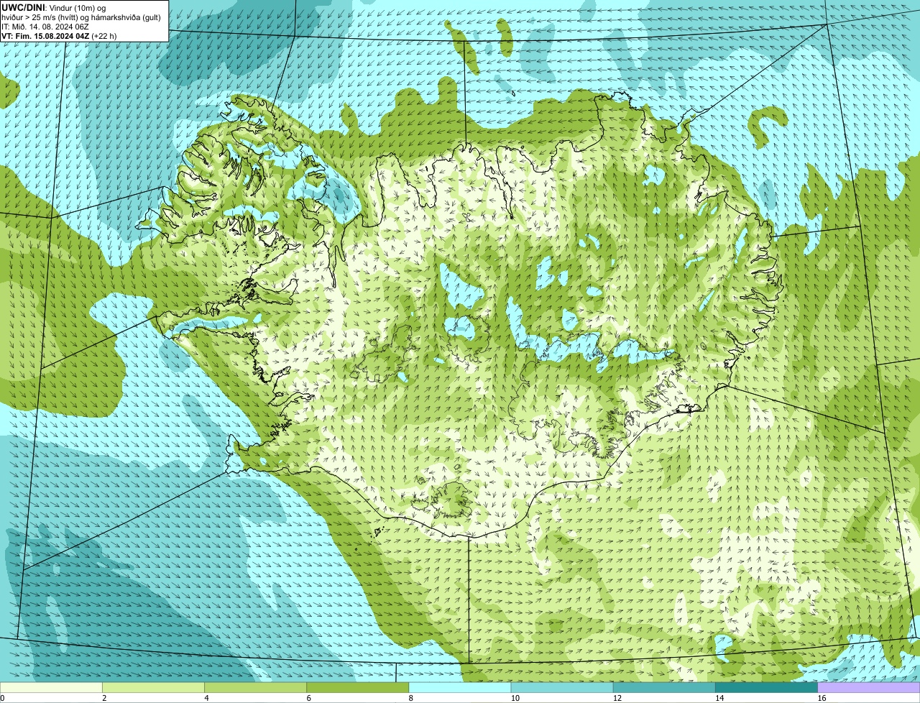
Task: Click the legend scale label '6'
Action: pos(309,698)
